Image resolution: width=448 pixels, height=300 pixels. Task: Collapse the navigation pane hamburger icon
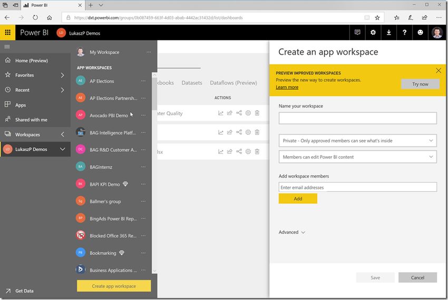pos(7,46)
